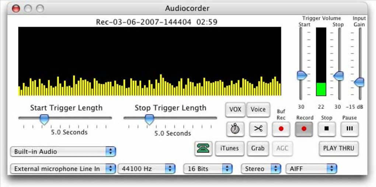Stop recording with the square Stop button

[x=327, y=129]
